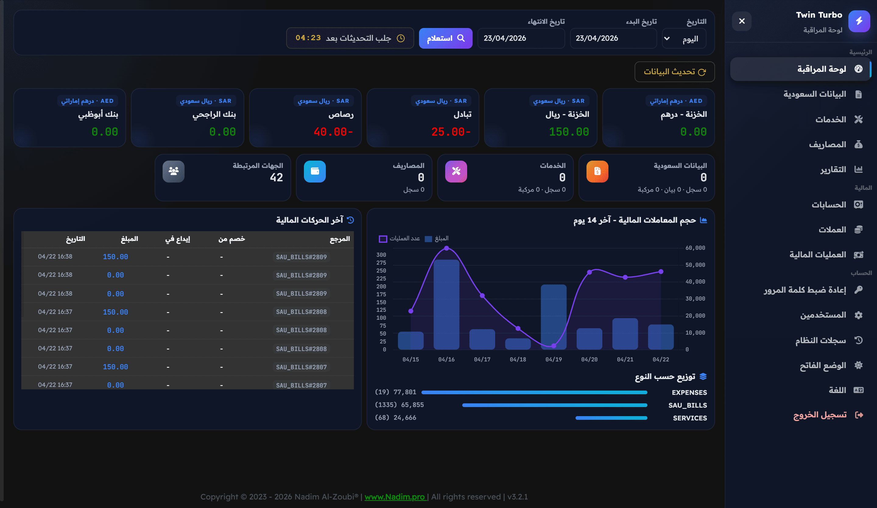Toggle the amount series in chart legend
Viewport: 877px width, 508px height.
(x=436, y=238)
